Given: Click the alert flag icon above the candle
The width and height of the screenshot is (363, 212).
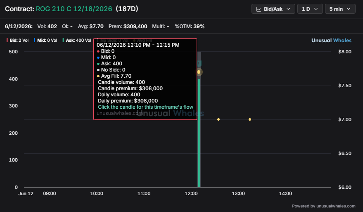Looking at the screenshot, I should pos(199,64).
